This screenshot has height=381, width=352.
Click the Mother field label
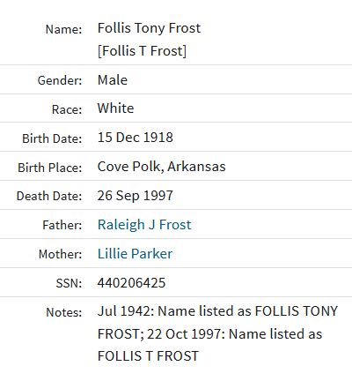point(61,254)
